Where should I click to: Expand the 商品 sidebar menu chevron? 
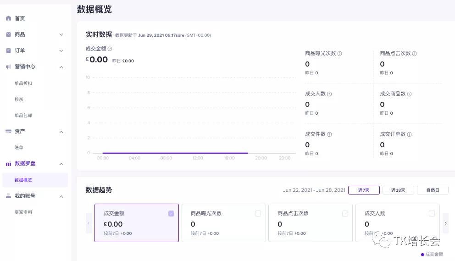click(x=61, y=34)
